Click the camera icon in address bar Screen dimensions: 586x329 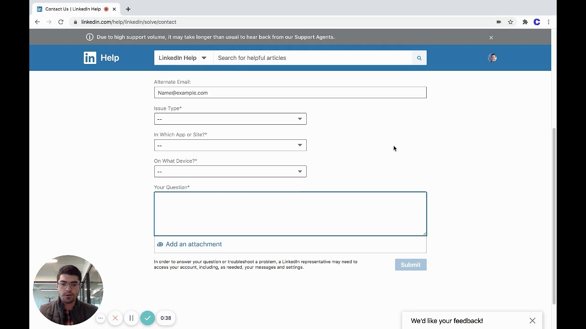[499, 22]
